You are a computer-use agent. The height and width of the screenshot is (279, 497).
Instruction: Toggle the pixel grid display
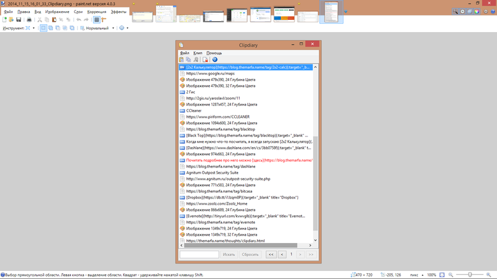tap(97, 20)
